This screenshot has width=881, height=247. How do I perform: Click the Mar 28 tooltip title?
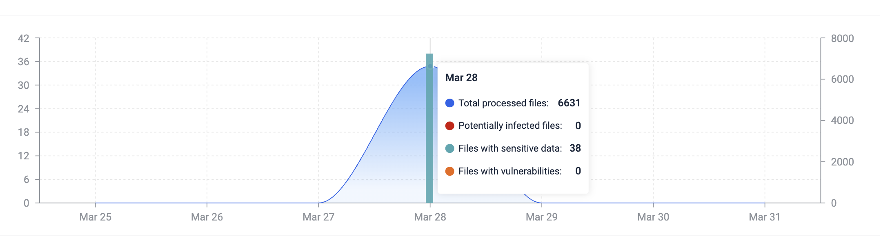coord(461,77)
